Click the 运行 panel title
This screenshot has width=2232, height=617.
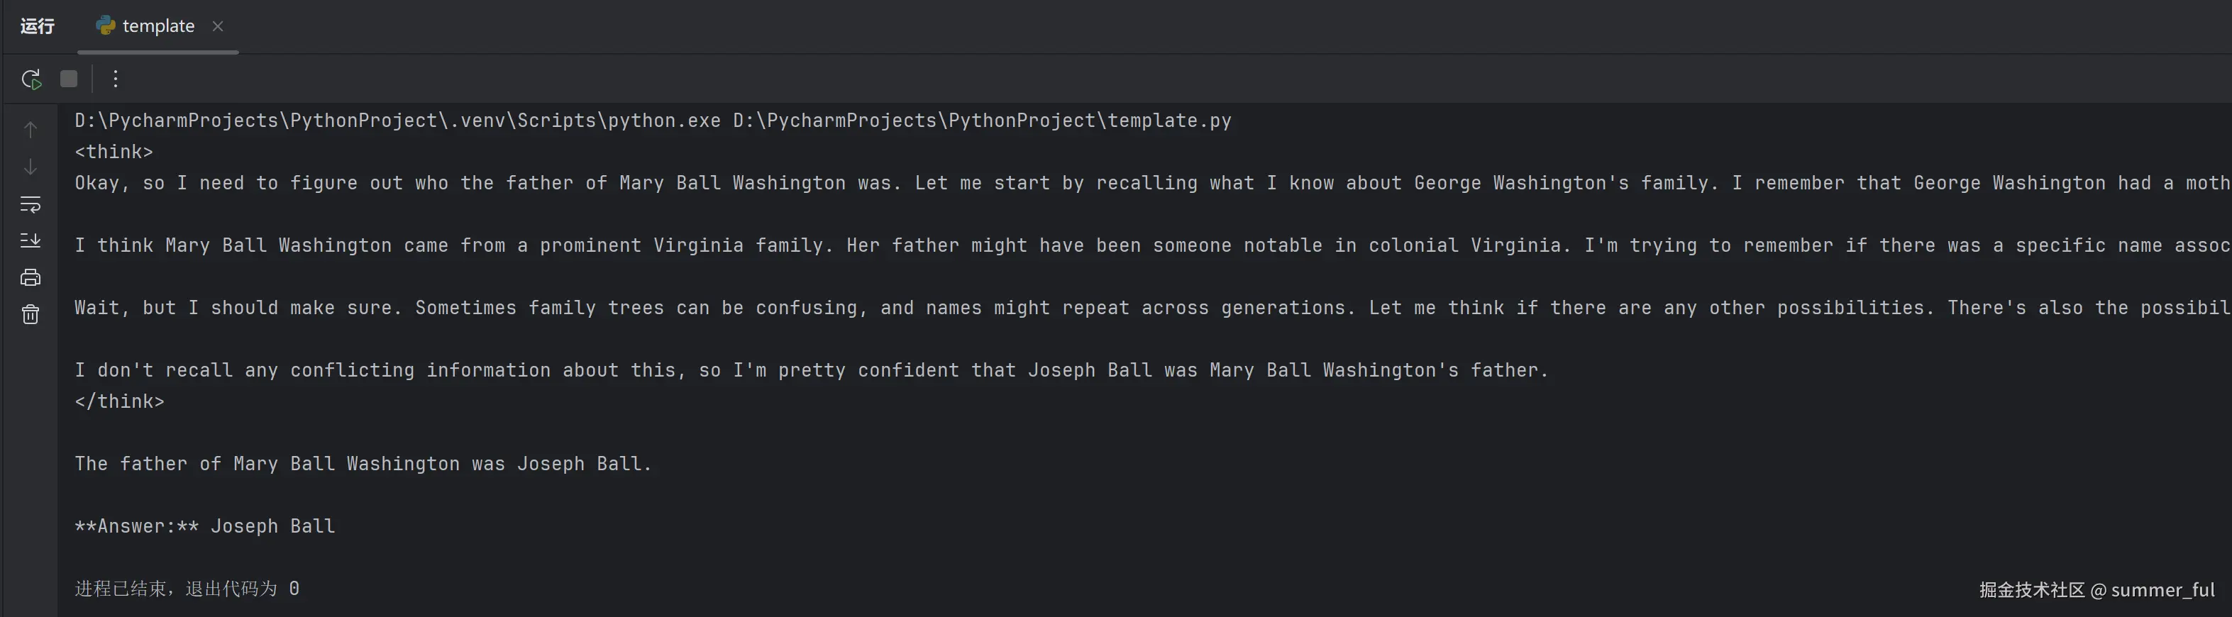point(38,26)
